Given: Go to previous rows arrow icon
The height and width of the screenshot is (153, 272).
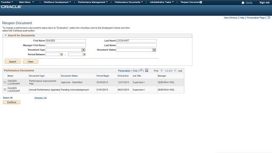Looking at the screenshot, I should tap(161, 71).
